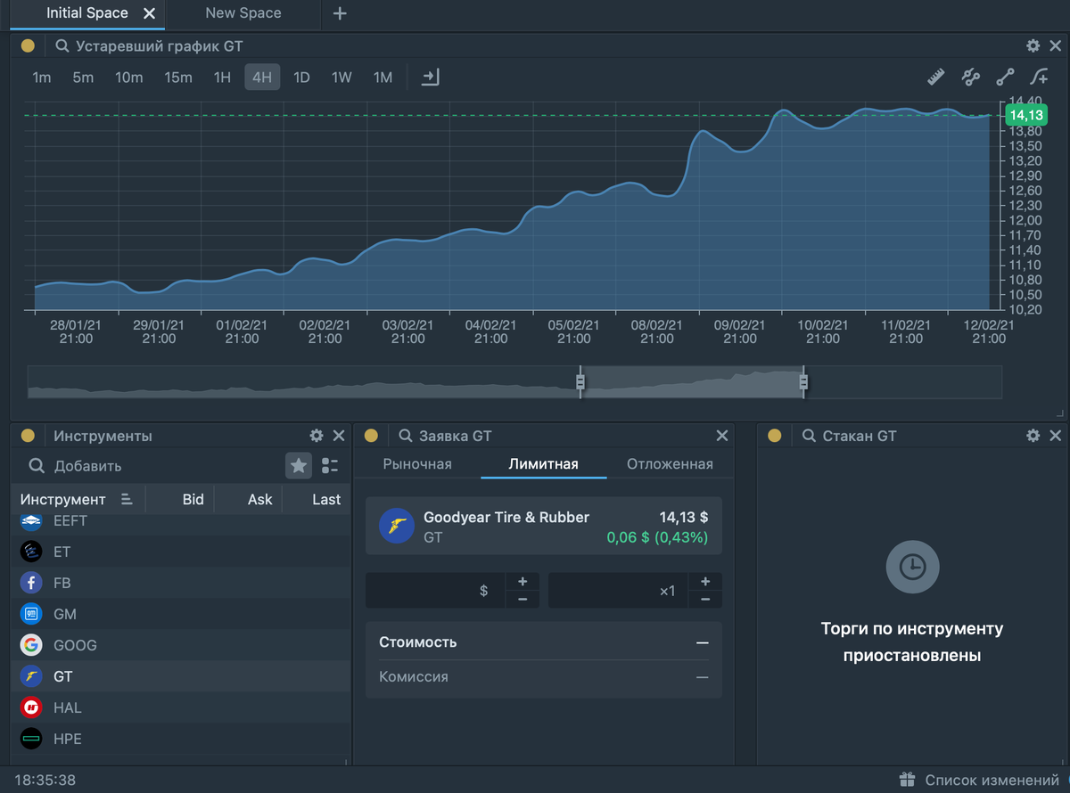Increase lot quantity with plus stepper
Image resolution: width=1070 pixels, height=793 pixels.
coord(705,581)
